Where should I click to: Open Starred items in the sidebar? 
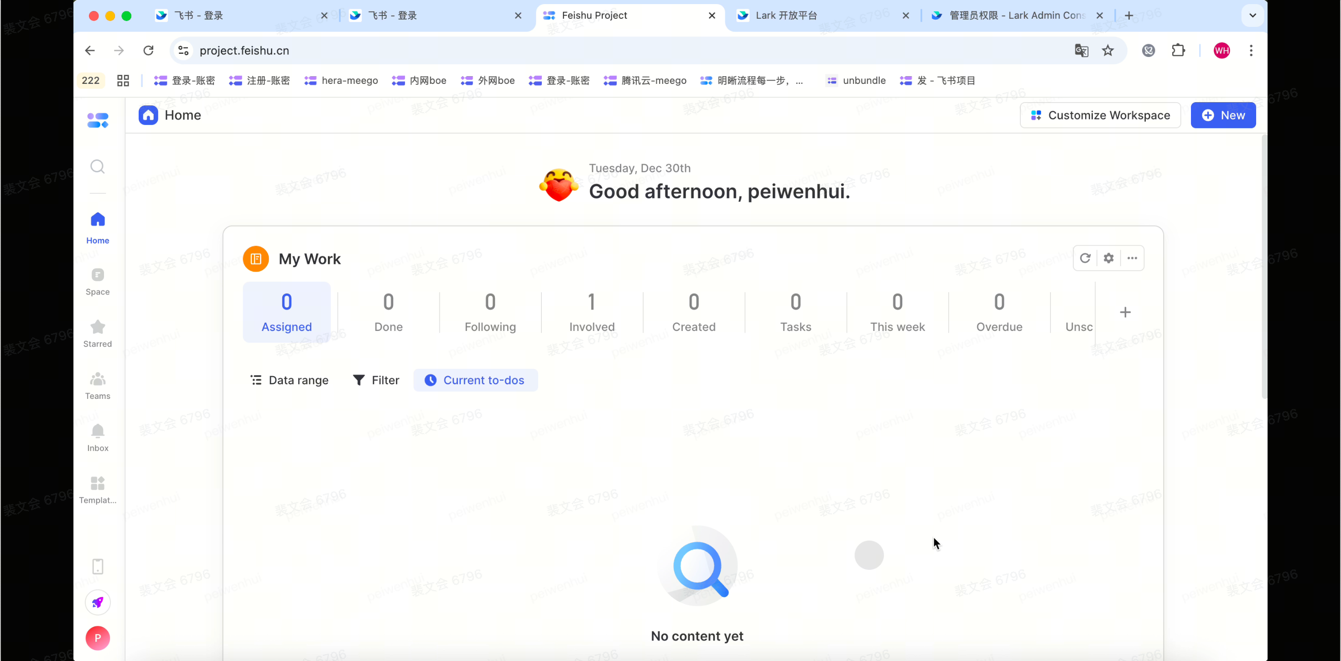point(98,334)
